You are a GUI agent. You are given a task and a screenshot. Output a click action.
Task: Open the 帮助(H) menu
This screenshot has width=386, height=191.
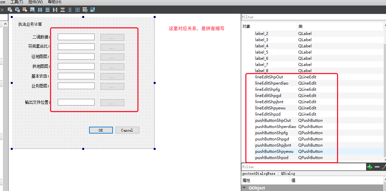point(54,2)
